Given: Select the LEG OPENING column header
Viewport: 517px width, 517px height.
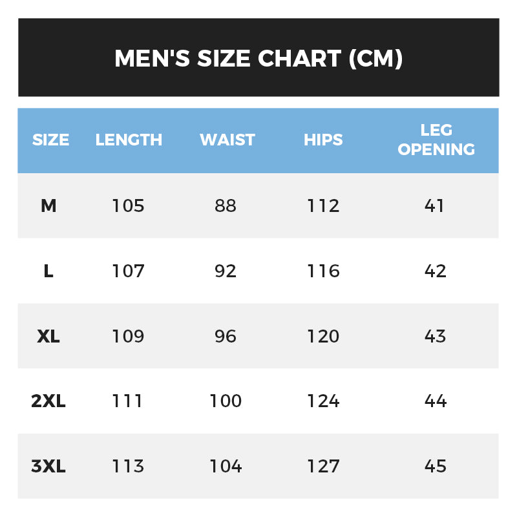Looking at the screenshot, I should click(x=436, y=140).
